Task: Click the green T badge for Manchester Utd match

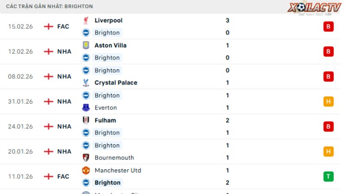Action: pyautogui.click(x=328, y=176)
